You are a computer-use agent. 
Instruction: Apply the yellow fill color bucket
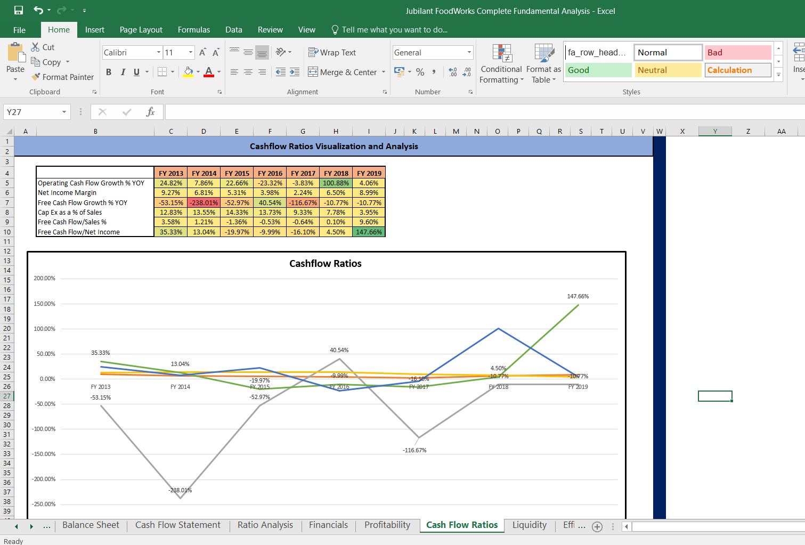click(188, 72)
